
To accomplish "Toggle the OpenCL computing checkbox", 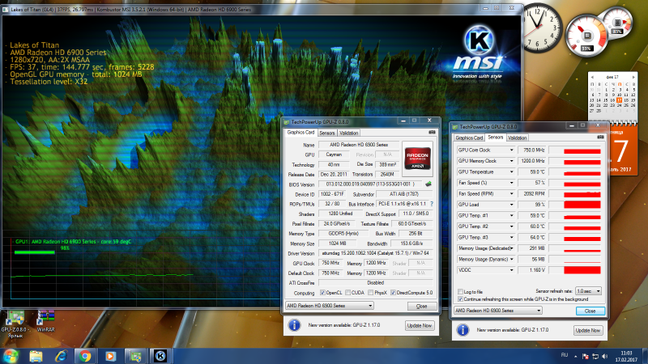I will [324, 292].
